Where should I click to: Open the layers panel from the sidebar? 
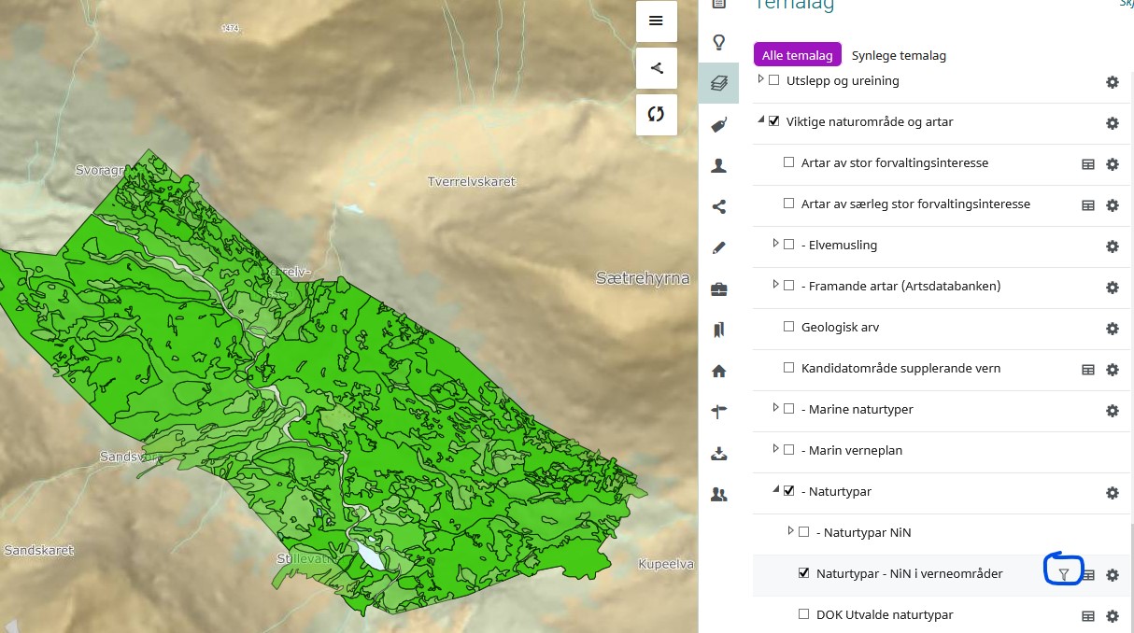718,83
